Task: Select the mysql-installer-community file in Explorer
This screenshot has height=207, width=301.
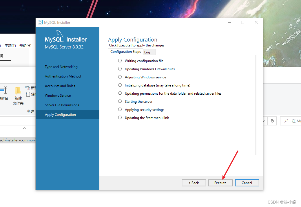Action: [18, 140]
